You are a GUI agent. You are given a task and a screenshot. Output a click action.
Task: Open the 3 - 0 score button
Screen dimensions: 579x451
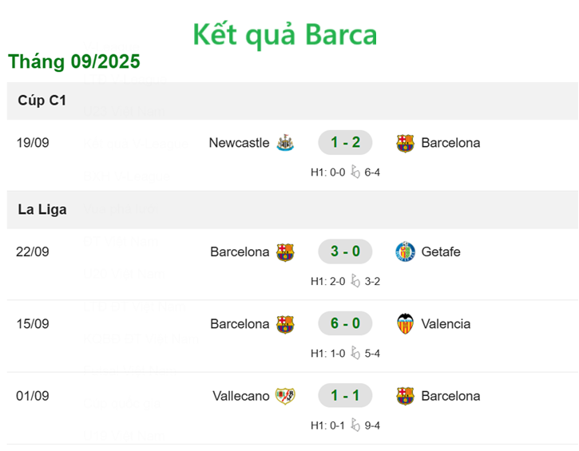click(x=345, y=252)
